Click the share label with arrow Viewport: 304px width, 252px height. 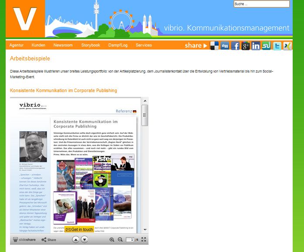coord(196,46)
